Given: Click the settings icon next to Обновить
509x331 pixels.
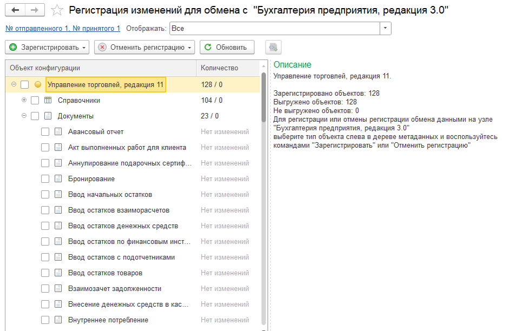Looking at the screenshot, I should pos(273,48).
